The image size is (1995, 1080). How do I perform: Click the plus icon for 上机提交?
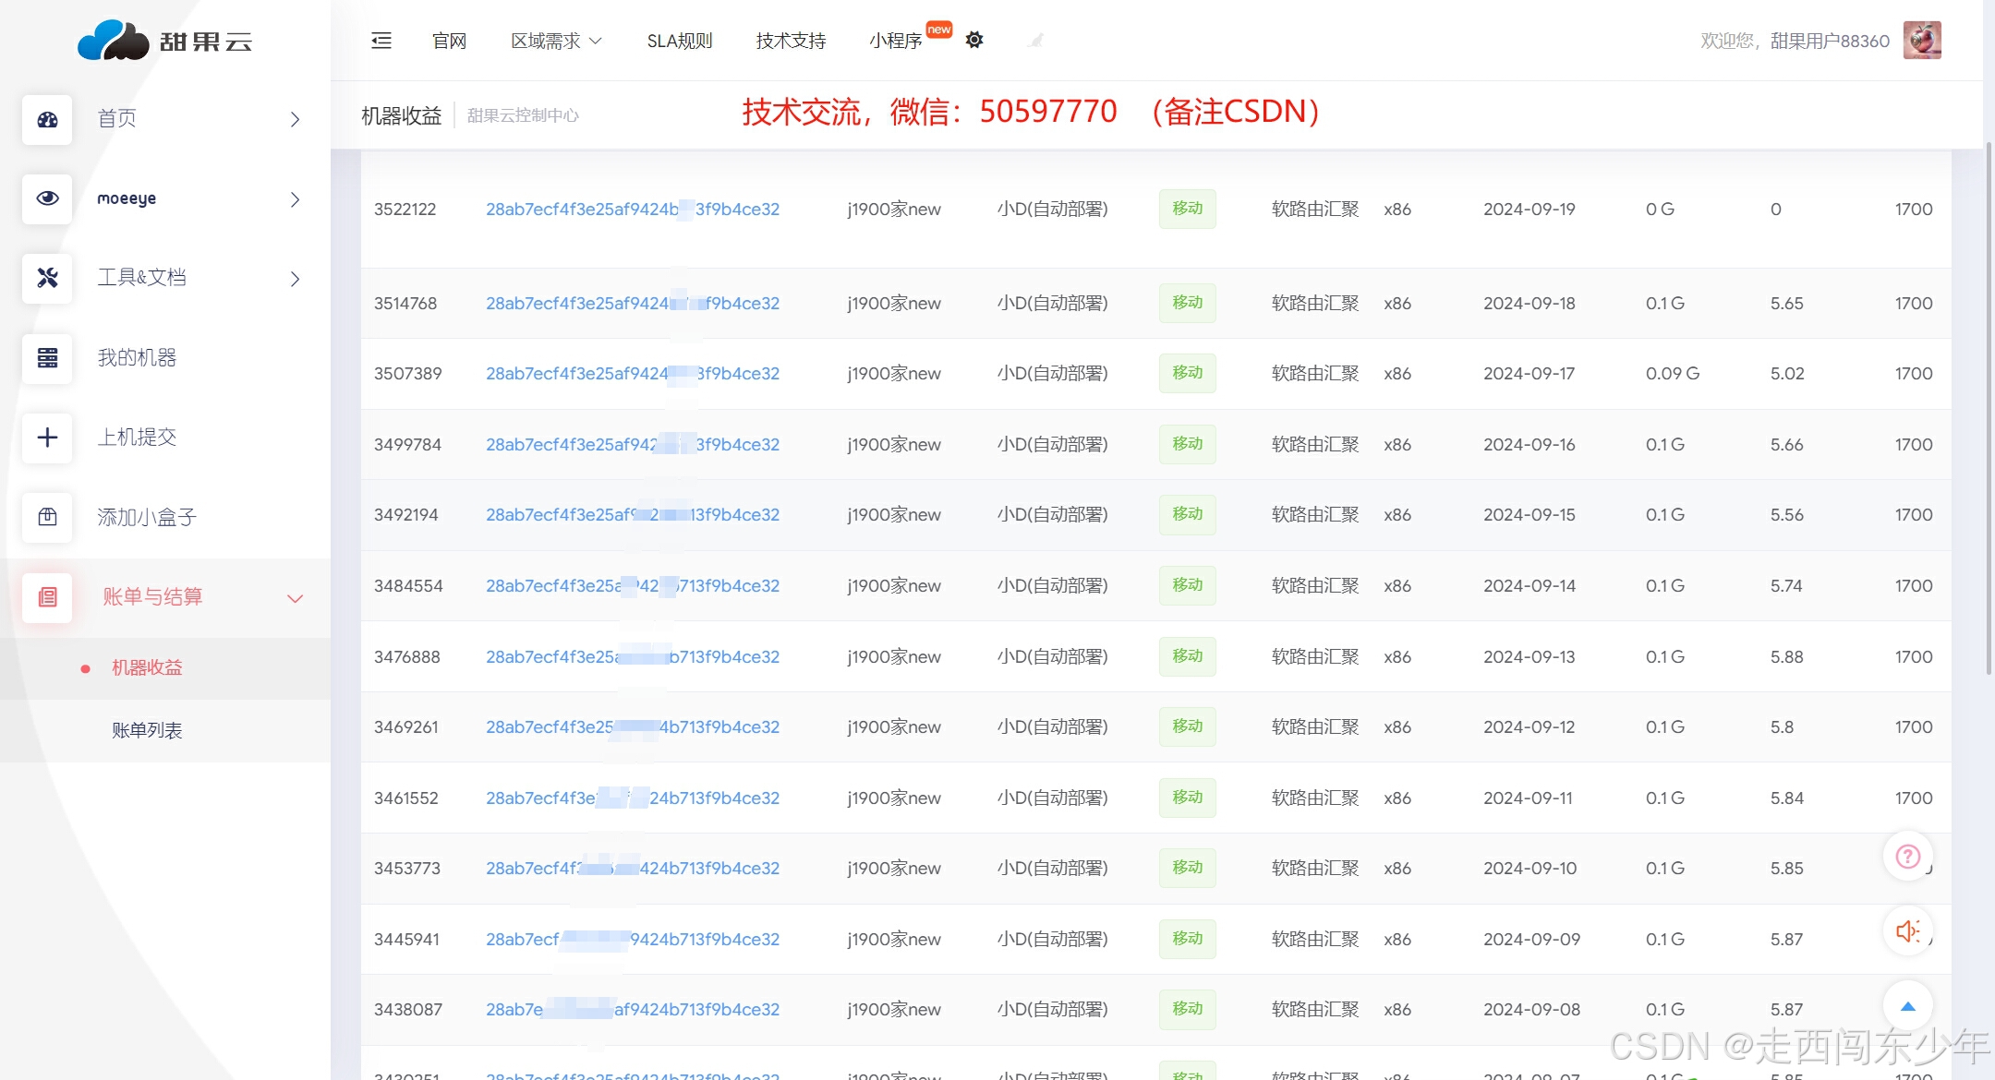(x=47, y=438)
